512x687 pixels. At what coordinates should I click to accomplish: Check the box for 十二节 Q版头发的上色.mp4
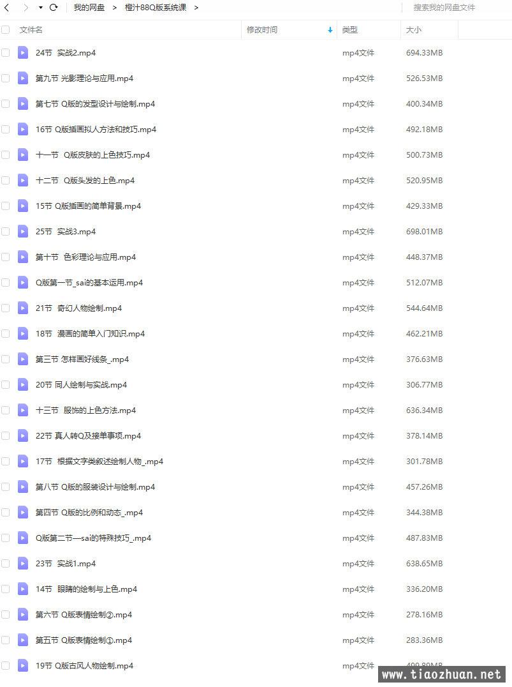click(x=5, y=181)
